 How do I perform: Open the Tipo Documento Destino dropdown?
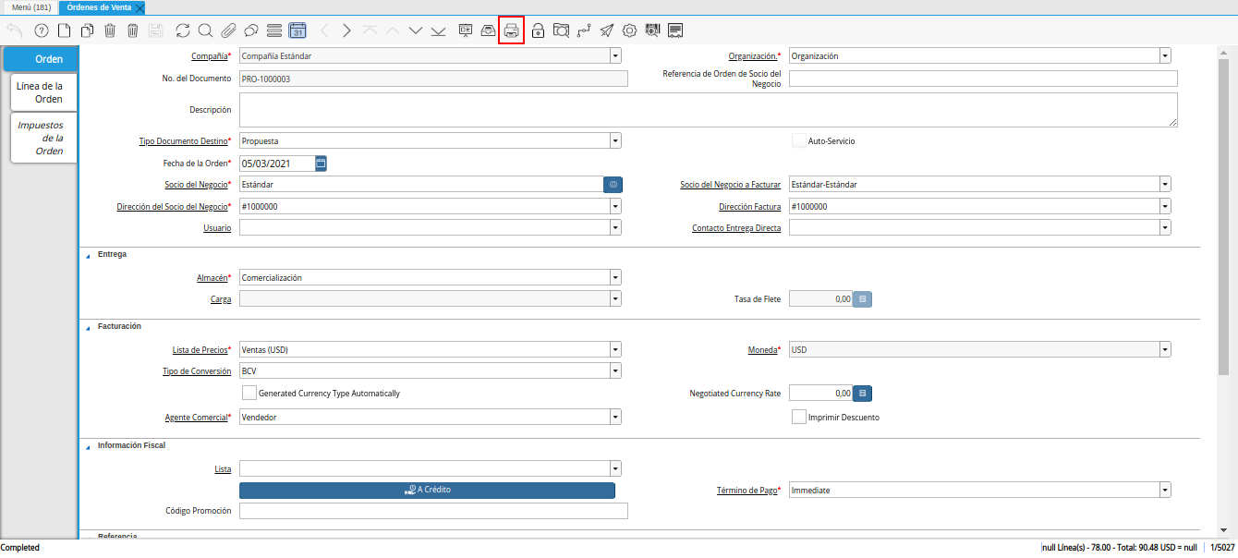[615, 141]
